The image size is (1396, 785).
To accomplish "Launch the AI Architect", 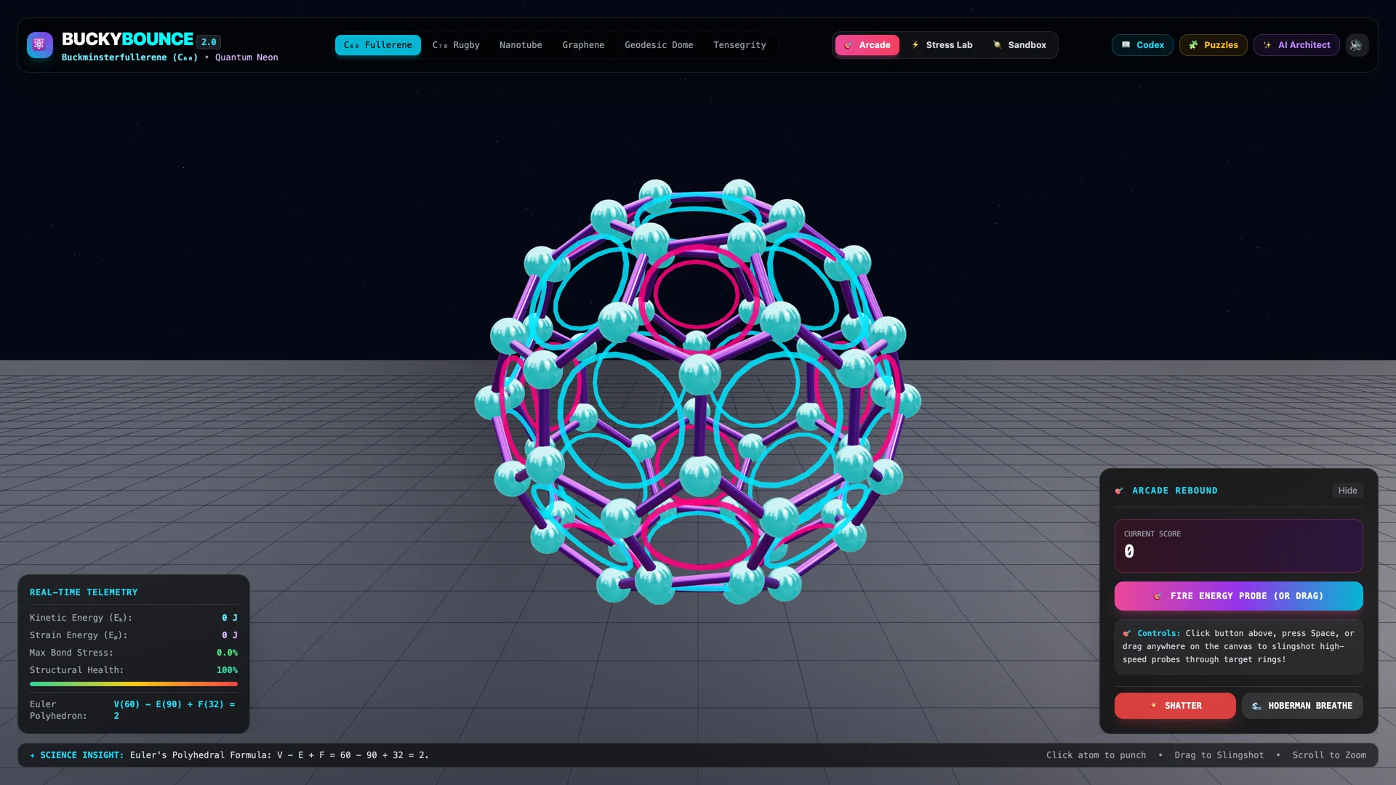I will 1296,45.
